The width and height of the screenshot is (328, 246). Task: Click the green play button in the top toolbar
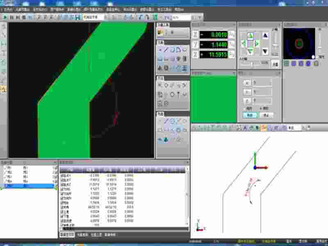pos(5,17)
